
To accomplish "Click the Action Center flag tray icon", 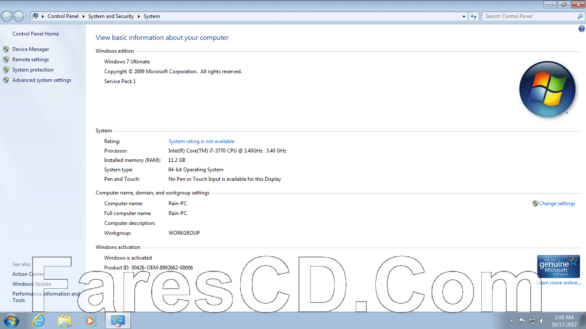I will pos(522,320).
